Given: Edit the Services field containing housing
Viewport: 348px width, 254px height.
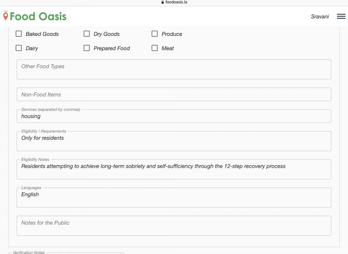Looking at the screenshot, I should [174, 116].
